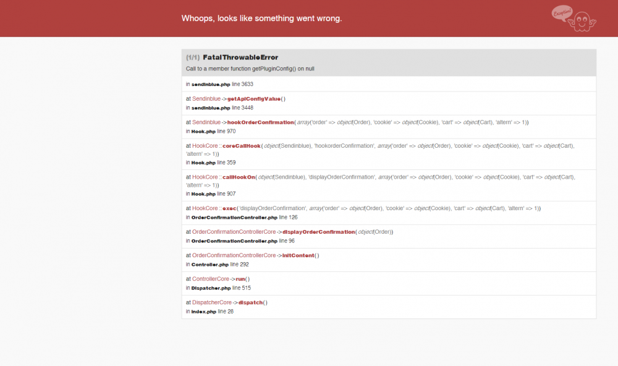This screenshot has width=618, height=366.
Task: Click the Whoops error header banner
Action: point(261,18)
